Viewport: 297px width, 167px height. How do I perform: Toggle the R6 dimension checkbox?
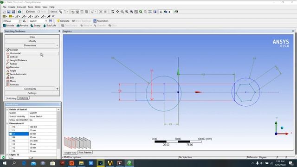coord(10,141)
